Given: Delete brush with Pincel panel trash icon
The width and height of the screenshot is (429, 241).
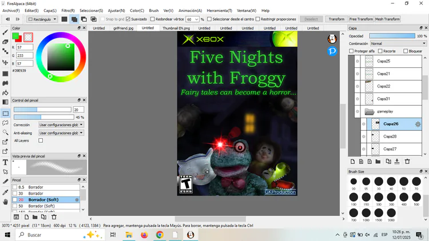Looking at the screenshot, I should 54,217.
